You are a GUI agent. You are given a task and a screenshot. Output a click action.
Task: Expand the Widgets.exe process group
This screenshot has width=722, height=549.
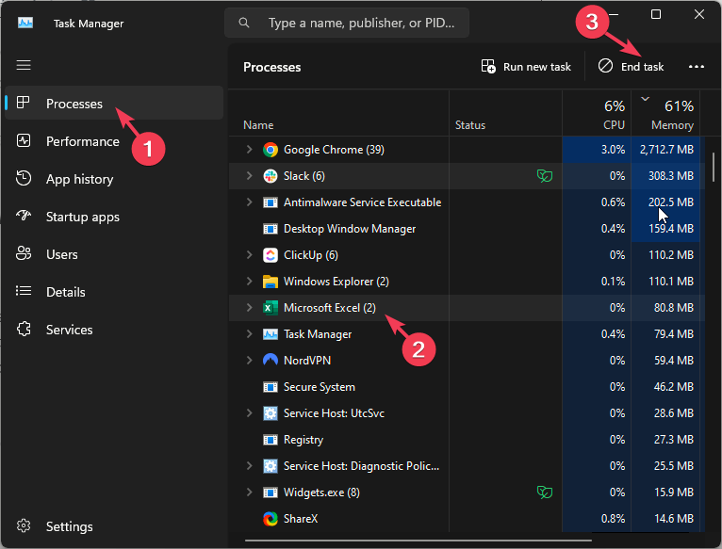tap(249, 492)
